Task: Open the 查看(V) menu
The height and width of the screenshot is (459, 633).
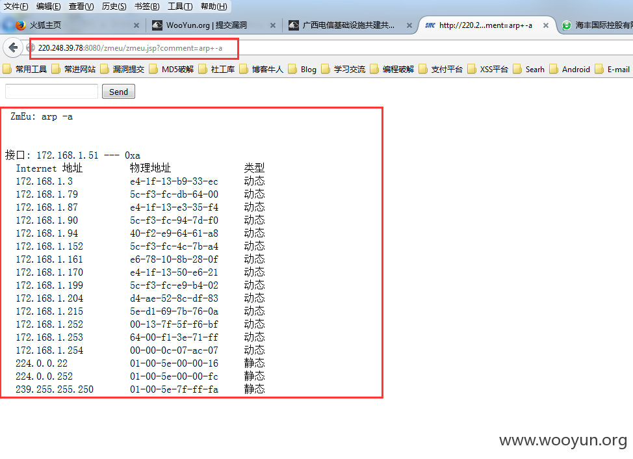Action: click(81, 6)
